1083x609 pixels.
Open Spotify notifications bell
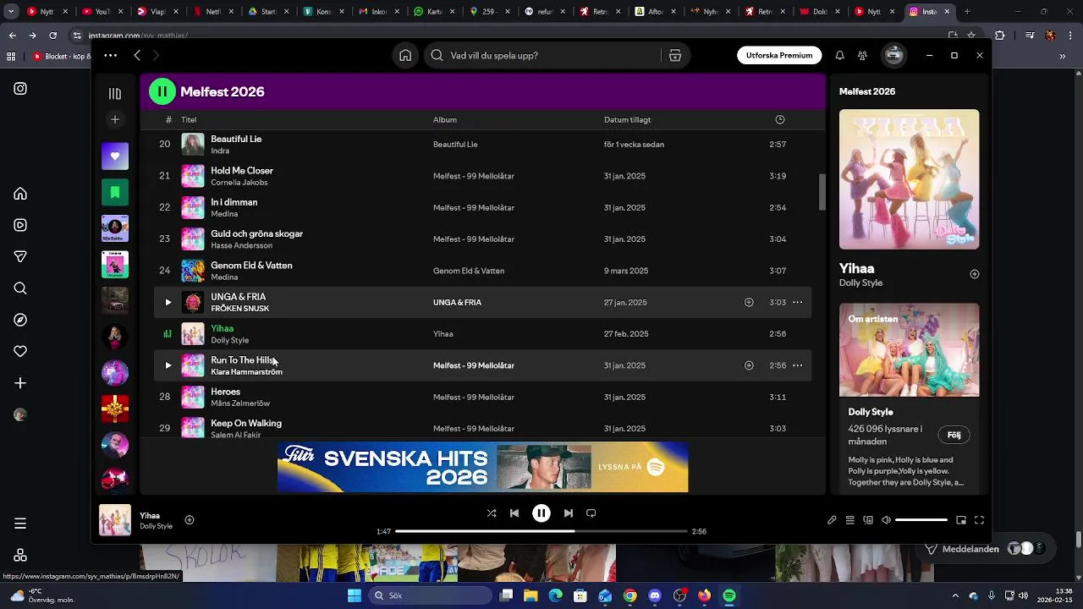coord(839,55)
